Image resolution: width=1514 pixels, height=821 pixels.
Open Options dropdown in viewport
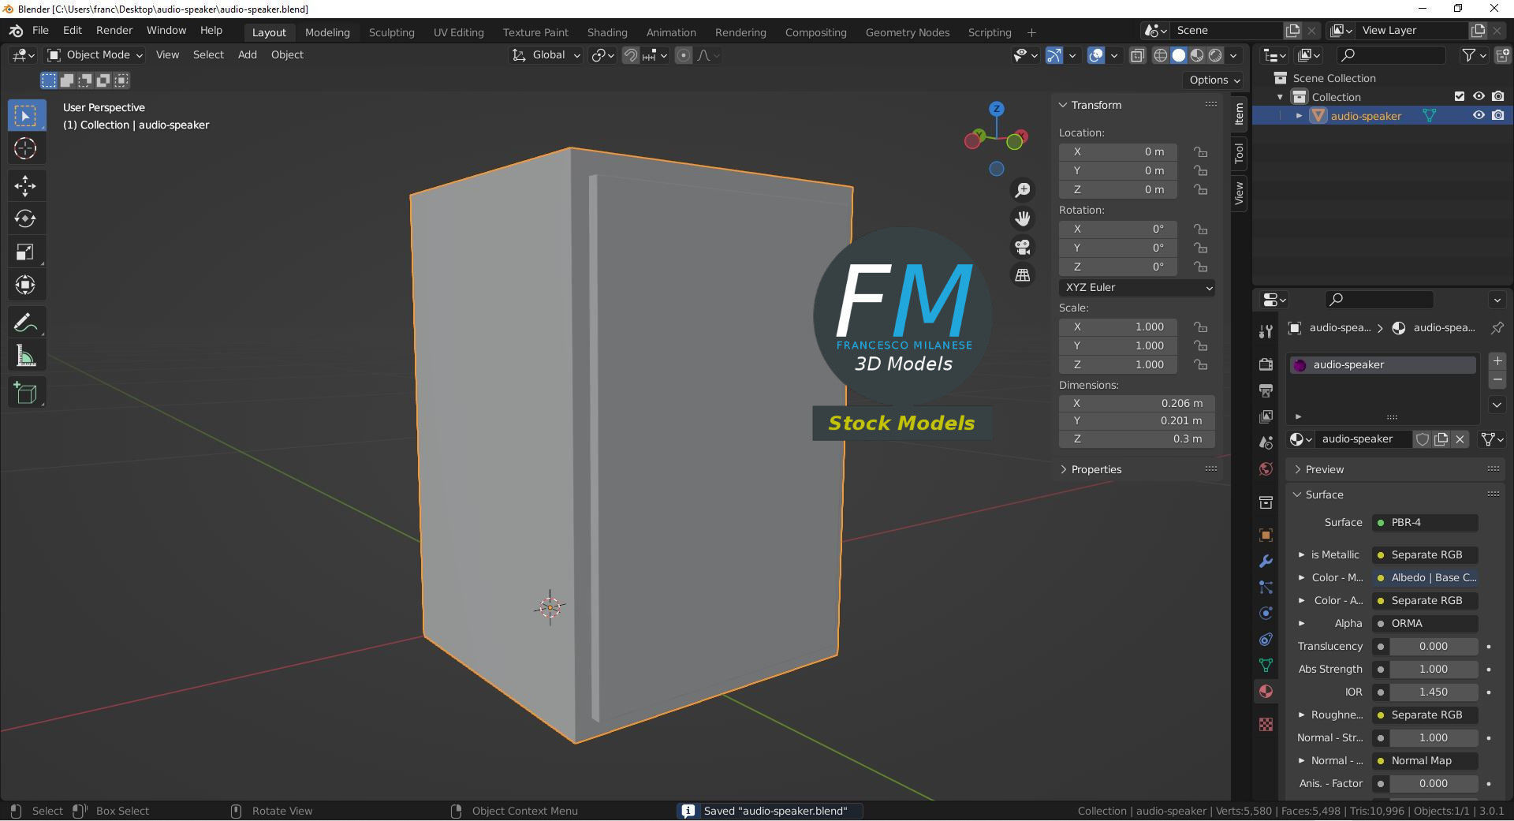(x=1214, y=80)
